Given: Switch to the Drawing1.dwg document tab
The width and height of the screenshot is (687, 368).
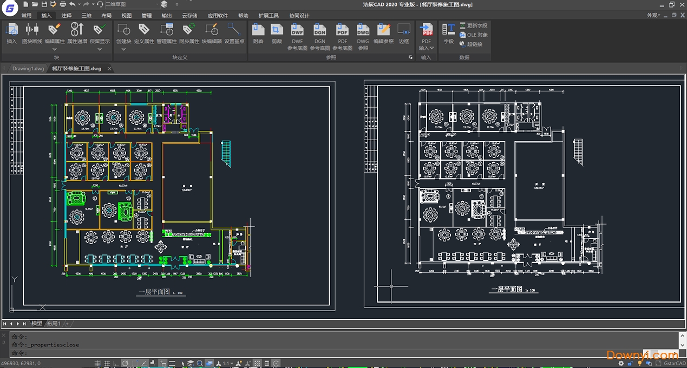Looking at the screenshot, I should pos(28,69).
